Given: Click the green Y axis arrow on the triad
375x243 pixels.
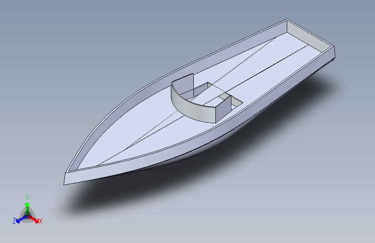Looking at the screenshot, I should (28, 208).
